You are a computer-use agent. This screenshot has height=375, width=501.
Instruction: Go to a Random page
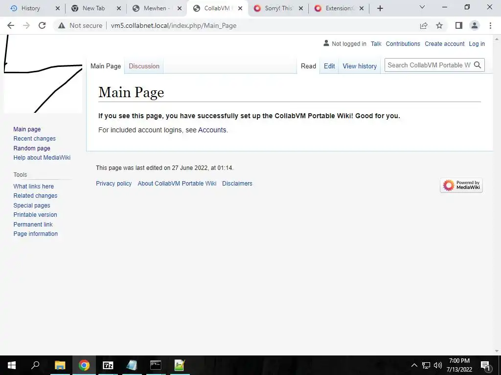pyautogui.click(x=32, y=148)
